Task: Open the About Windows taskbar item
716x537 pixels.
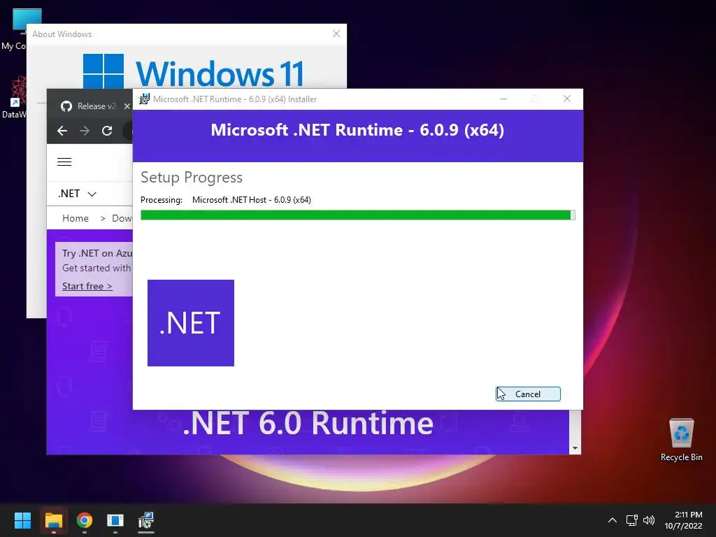Action: 115,520
